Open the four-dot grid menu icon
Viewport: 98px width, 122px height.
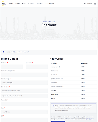[95, 4]
